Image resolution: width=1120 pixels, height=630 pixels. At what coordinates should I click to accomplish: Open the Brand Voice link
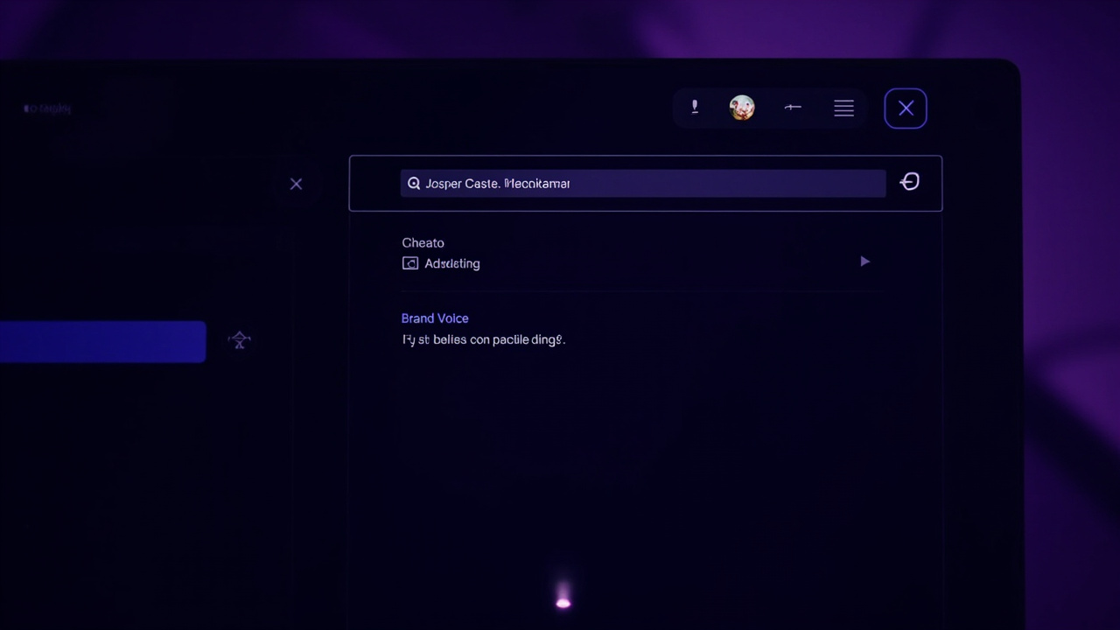tap(435, 318)
